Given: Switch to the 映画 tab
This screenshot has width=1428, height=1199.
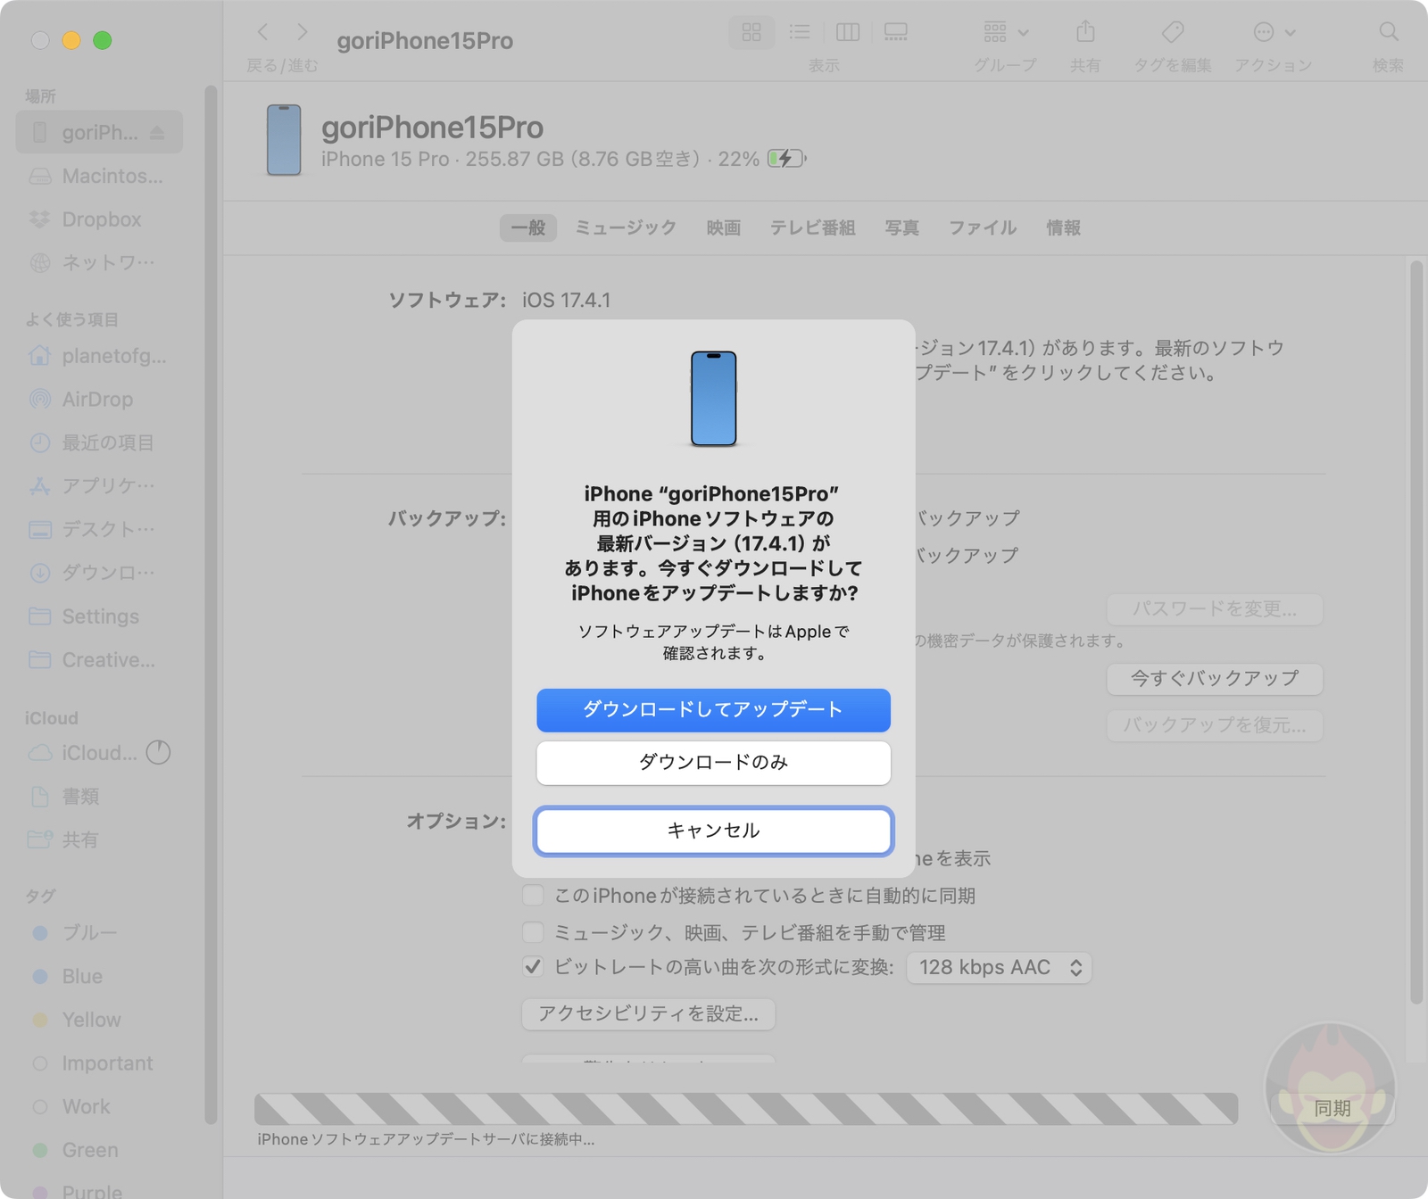Looking at the screenshot, I should 724,227.
